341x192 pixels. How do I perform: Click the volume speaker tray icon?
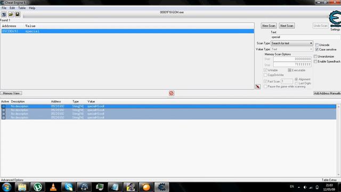click(x=305, y=187)
